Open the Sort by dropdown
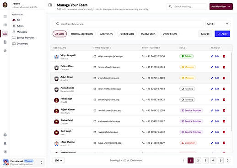The width and height of the screenshot is (237, 168). click(x=218, y=24)
